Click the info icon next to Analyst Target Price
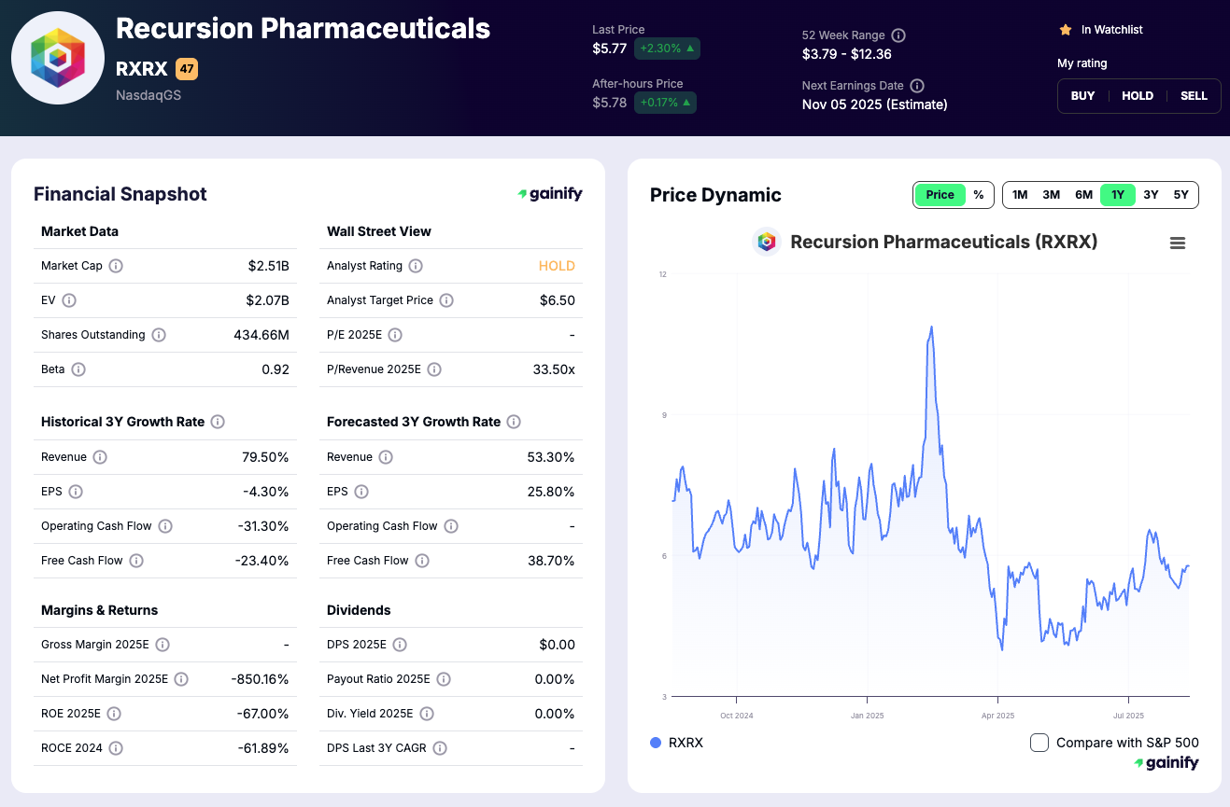 tap(446, 300)
